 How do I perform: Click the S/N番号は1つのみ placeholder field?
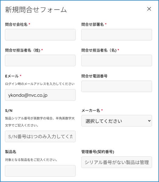40,136
